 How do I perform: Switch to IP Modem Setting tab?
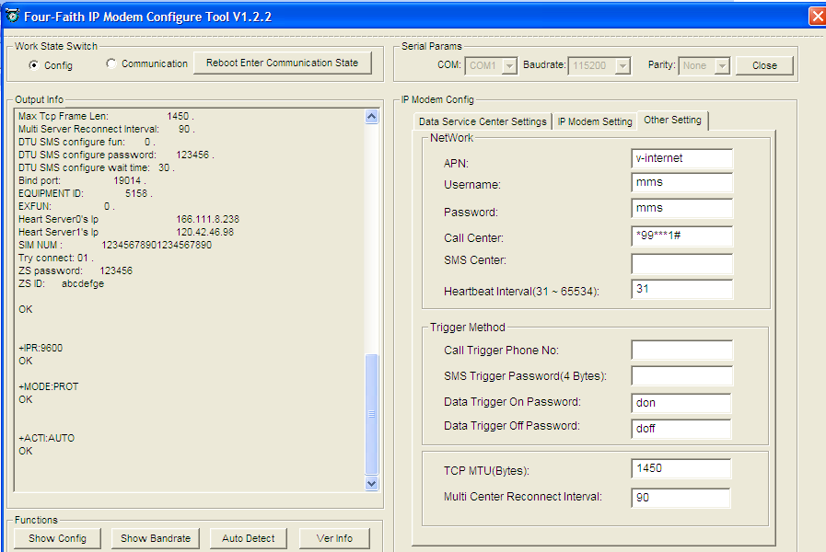[x=595, y=121]
